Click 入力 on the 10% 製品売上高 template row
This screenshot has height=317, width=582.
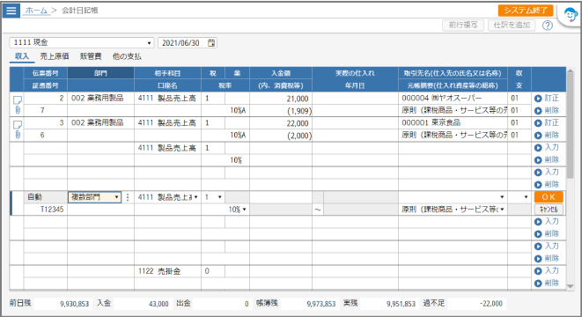coord(547,147)
